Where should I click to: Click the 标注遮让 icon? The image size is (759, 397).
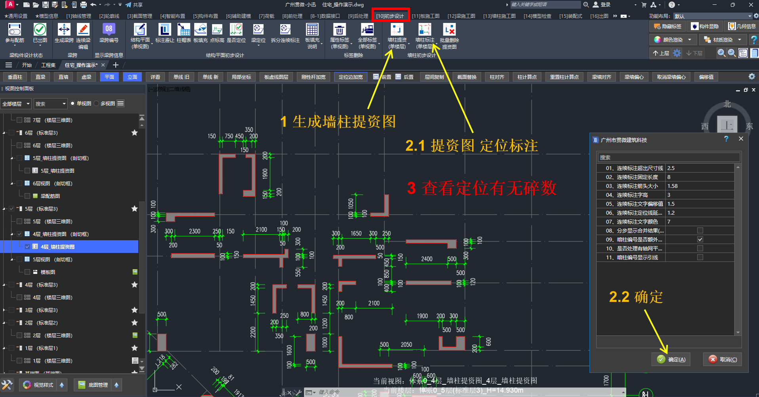(x=164, y=30)
